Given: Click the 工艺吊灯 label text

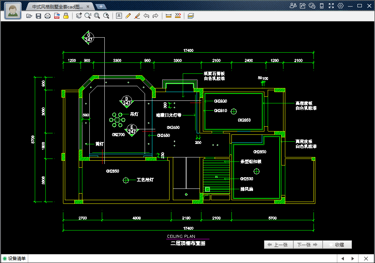Looking at the screenshot, I should pyautogui.click(x=145, y=180).
